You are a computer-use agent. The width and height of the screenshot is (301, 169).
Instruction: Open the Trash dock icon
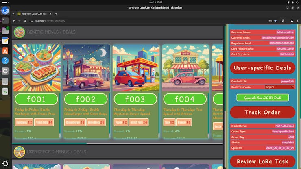coord(5,91)
